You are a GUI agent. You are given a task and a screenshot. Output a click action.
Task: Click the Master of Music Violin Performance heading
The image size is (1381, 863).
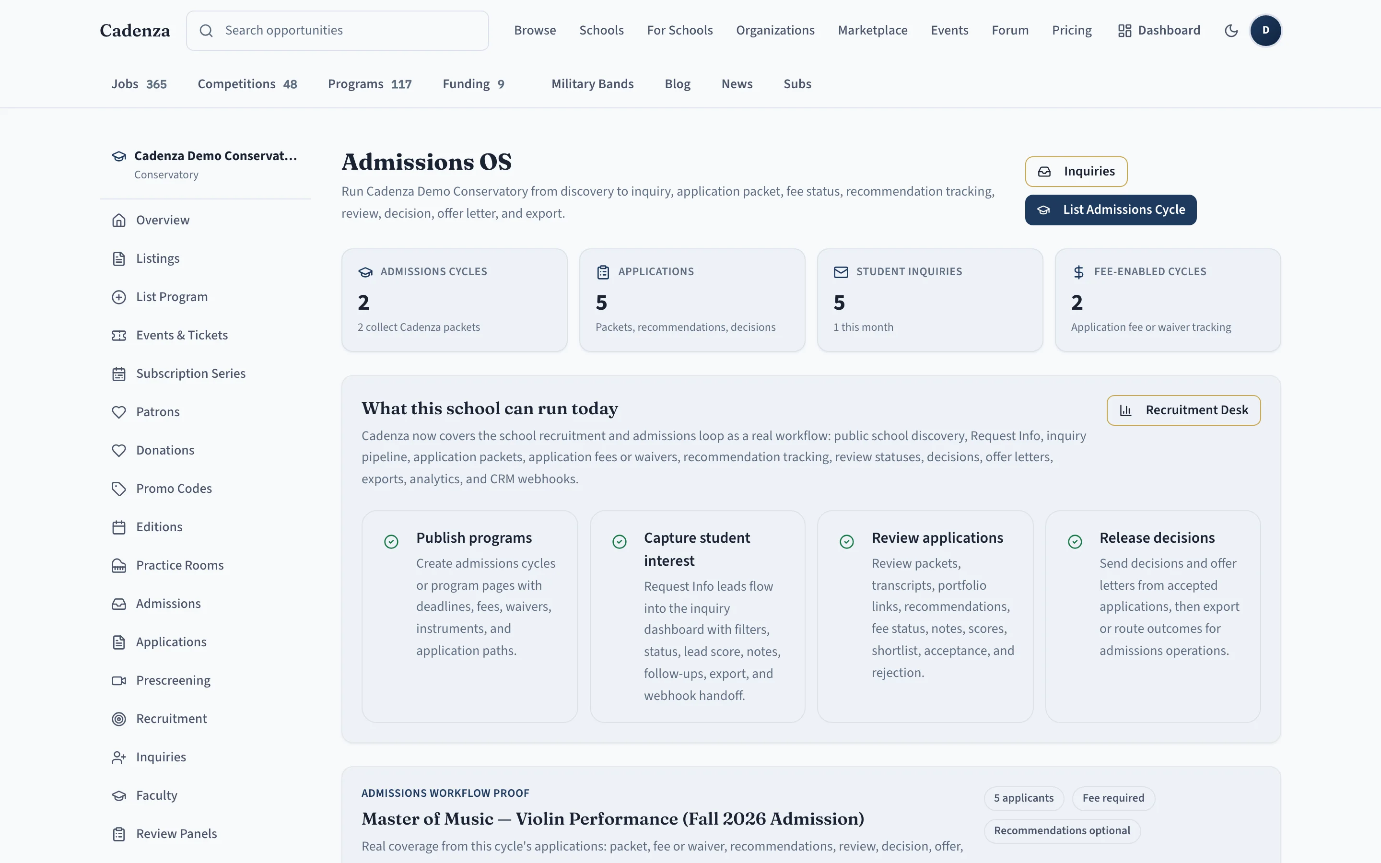(x=613, y=819)
